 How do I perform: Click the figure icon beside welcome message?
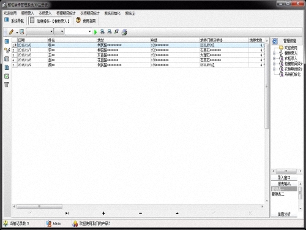pyautogui.click(x=75, y=223)
